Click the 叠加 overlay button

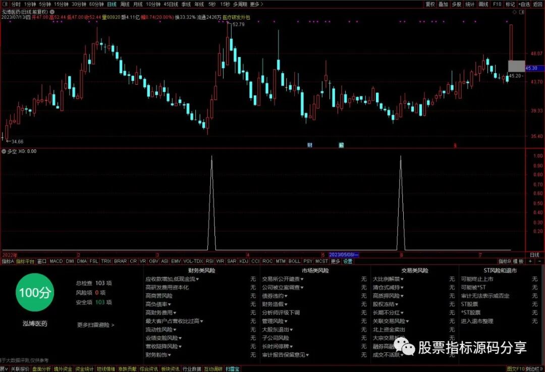click(x=443, y=4)
